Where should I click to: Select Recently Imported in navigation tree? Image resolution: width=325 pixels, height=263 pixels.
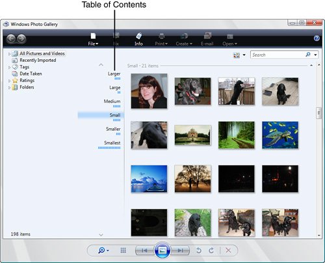[x=38, y=60]
